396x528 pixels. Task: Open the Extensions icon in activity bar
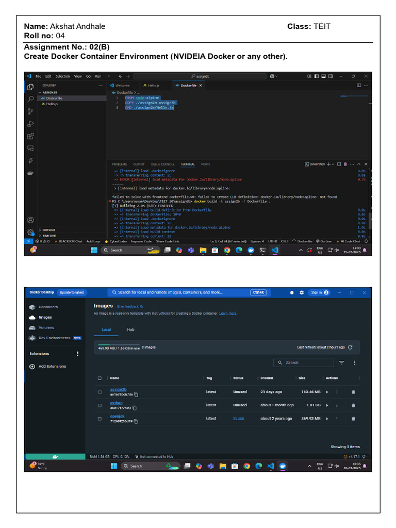[x=30, y=136]
